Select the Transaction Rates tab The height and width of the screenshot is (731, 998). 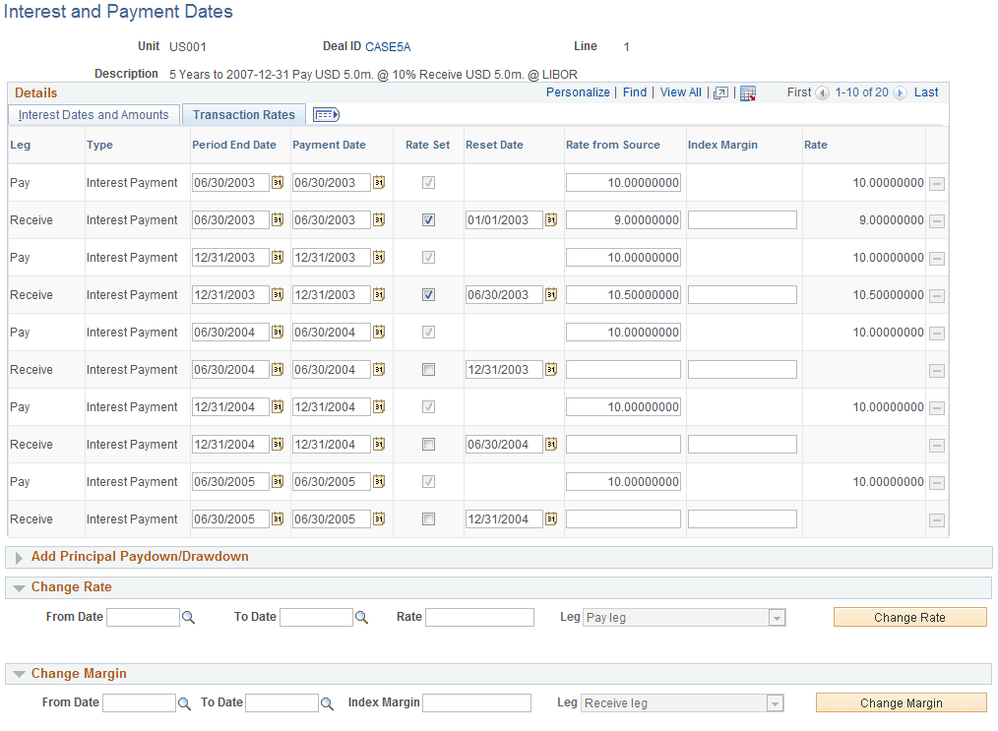(243, 114)
